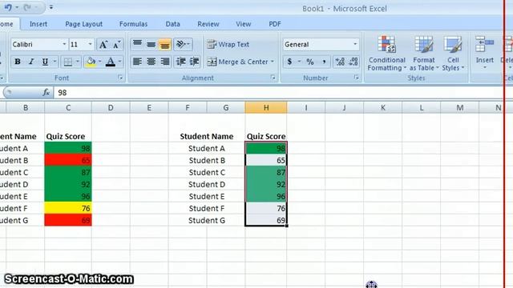Undo the last action
513x288 pixels.
tap(9, 7)
